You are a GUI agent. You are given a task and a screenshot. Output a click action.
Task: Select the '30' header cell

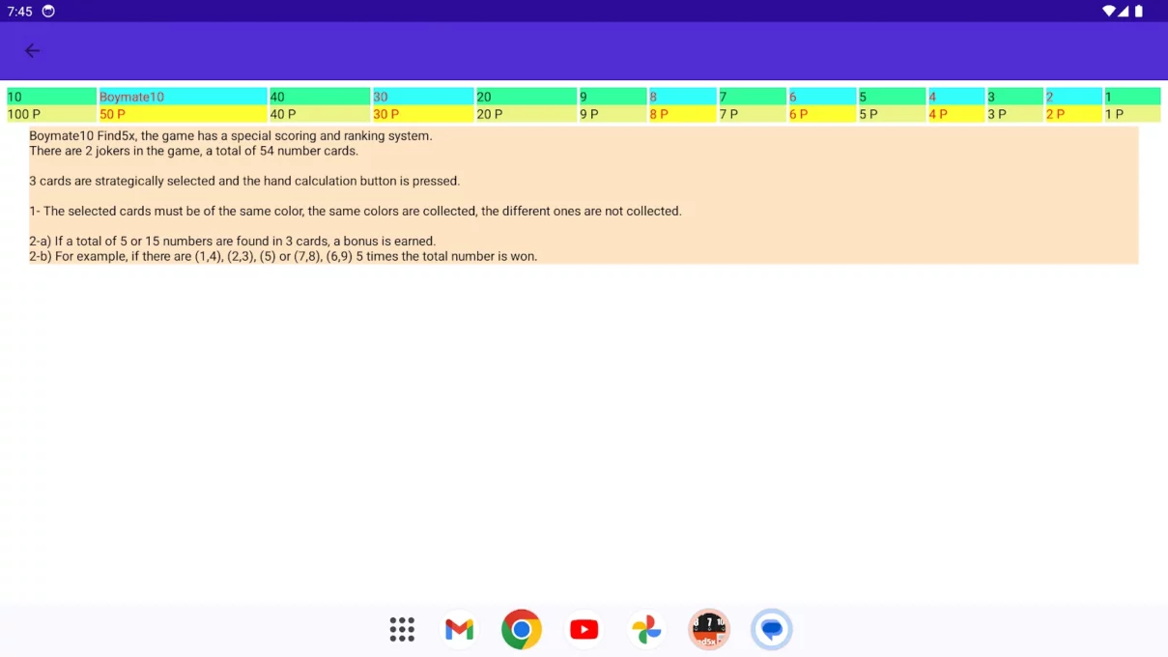tap(423, 97)
